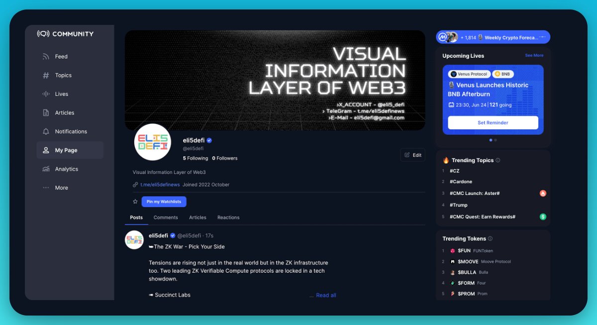Click the $BULLA token icon
This screenshot has width=597, height=325.
[453, 273]
